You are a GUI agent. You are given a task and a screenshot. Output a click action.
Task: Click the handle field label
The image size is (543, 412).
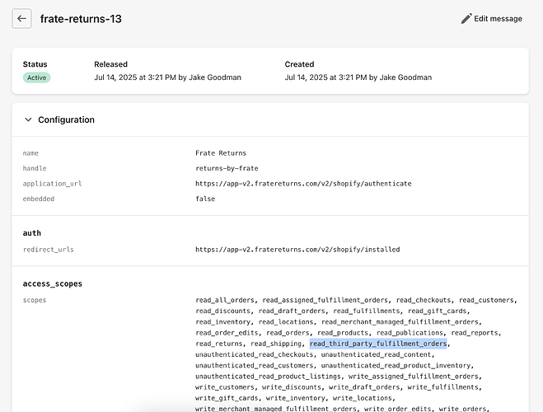(35, 168)
